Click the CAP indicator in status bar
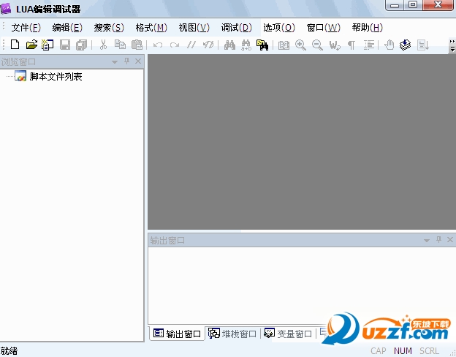This screenshot has width=456, height=357. click(379, 351)
